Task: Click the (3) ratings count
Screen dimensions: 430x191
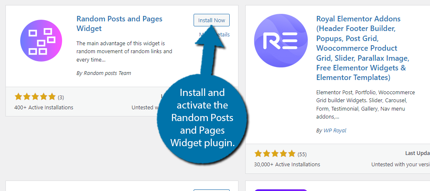Action: tap(61, 97)
